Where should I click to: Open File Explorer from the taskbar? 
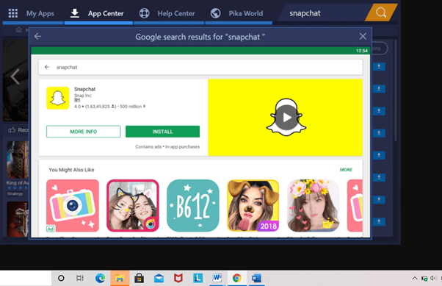pyautogui.click(x=120, y=278)
